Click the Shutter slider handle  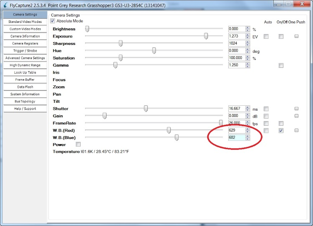click(x=146, y=109)
